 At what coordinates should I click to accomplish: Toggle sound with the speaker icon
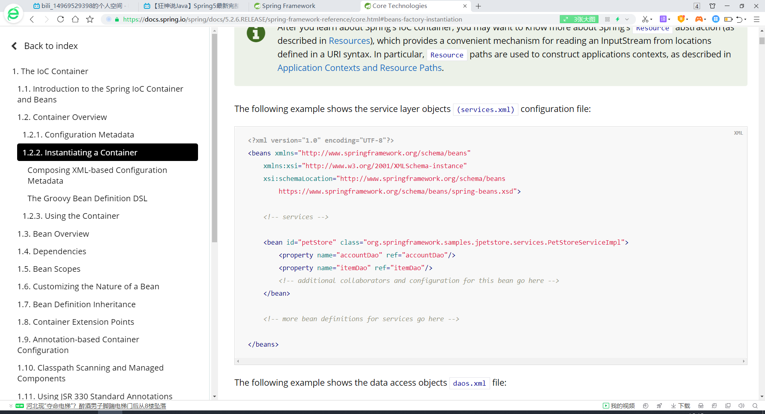pos(741,406)
